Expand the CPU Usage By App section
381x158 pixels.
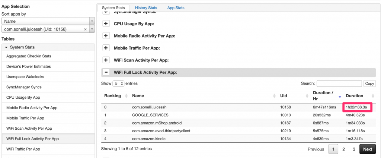pos(106,24)
